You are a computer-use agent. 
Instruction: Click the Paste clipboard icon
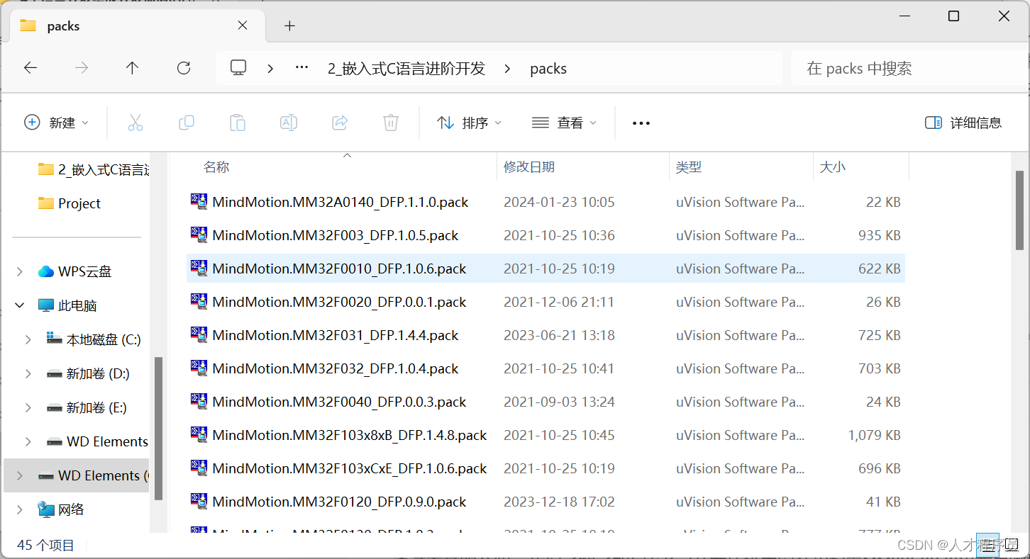click(x=238, y=123)
